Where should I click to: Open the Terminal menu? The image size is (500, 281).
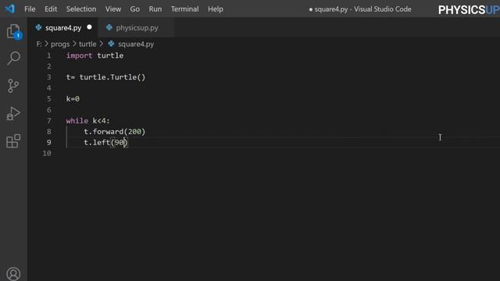tap(184, 9)
